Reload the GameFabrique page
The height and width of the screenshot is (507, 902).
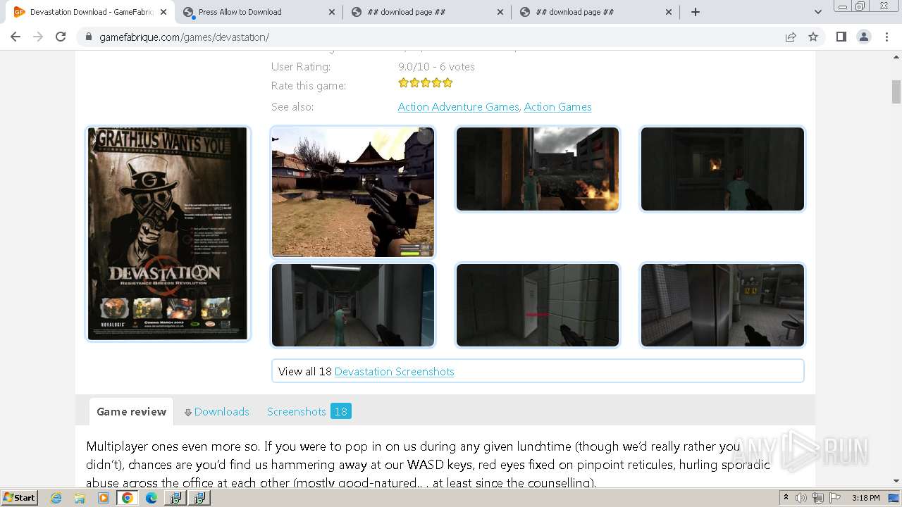[61, 37]
